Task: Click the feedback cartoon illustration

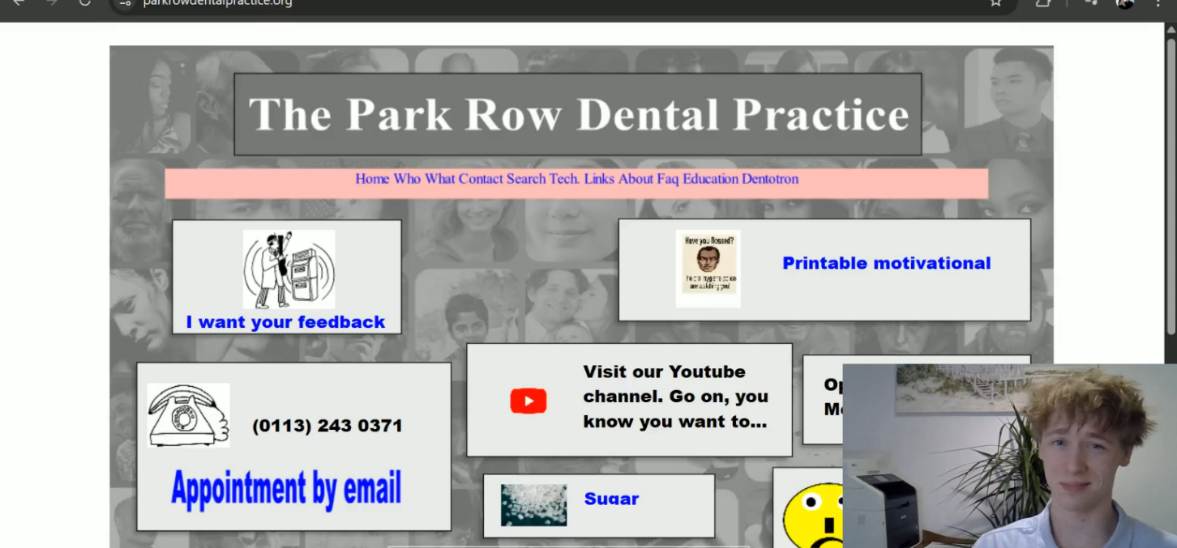Action: point(289,269)
